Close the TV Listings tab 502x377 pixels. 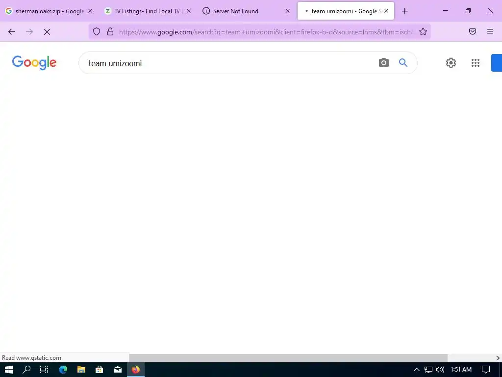click(189, 11)
